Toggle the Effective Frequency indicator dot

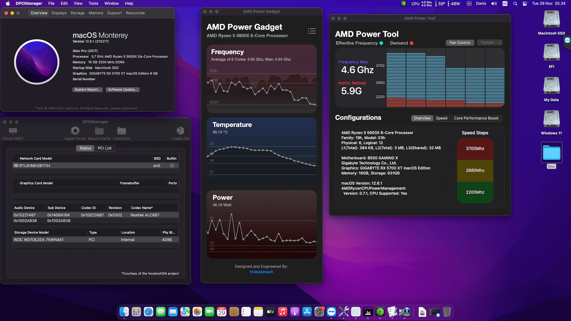382,43
